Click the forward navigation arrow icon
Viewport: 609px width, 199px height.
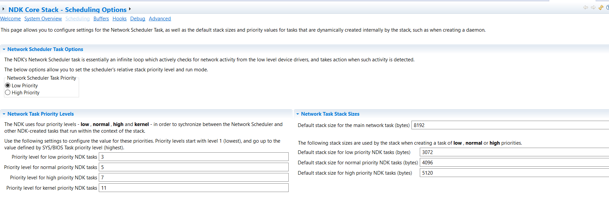point(593,7)
